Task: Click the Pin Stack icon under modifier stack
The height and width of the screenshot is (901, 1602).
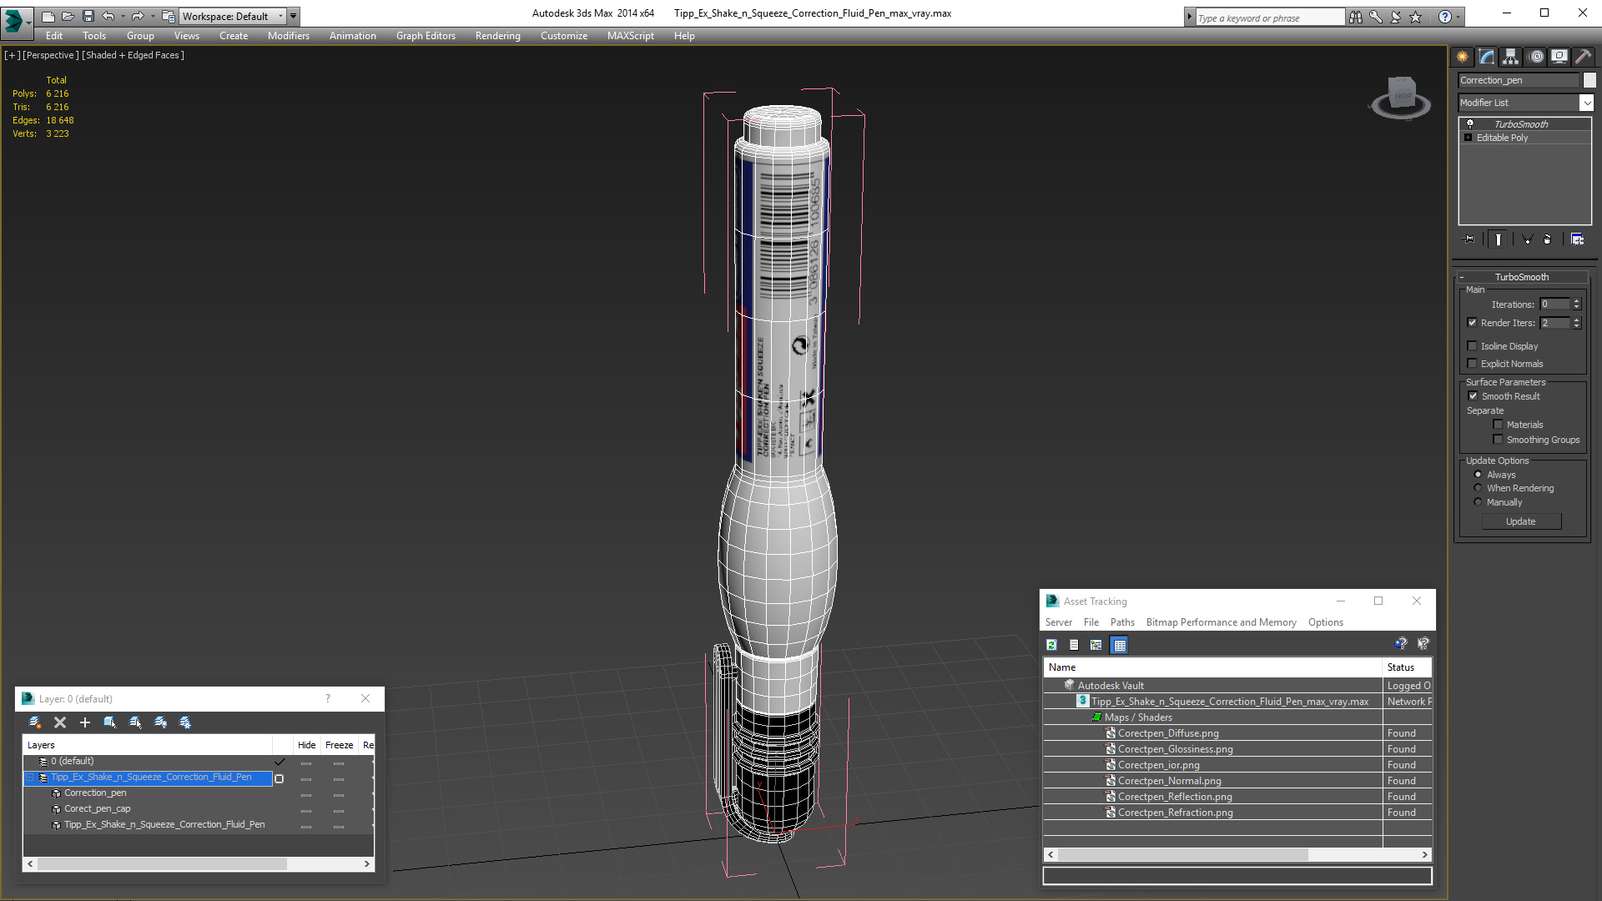Action: coord(1469,239)
